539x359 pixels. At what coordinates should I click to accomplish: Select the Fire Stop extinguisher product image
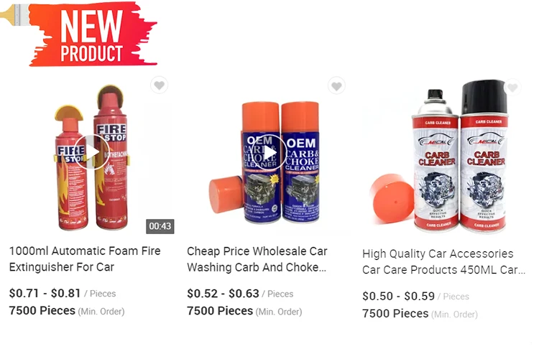91,158
